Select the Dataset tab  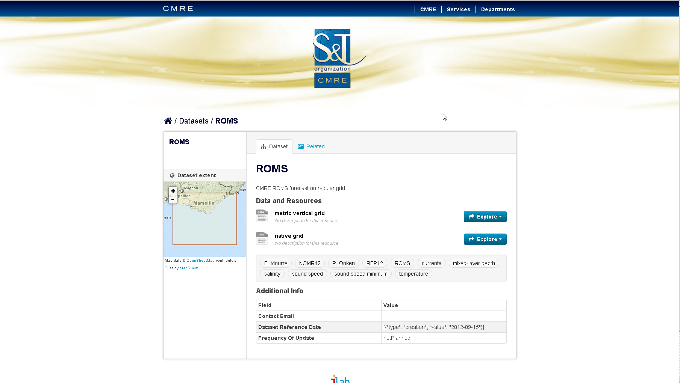(x=274, y=146)
